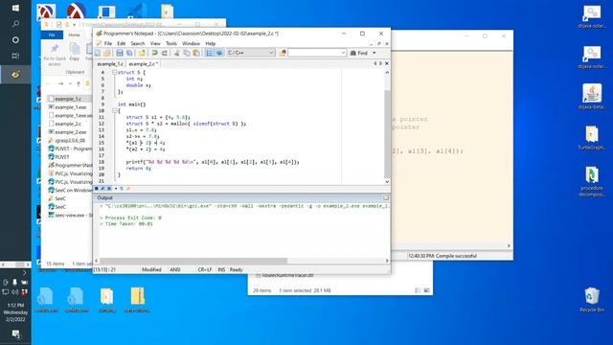613x345 pixels.
Task: Collapse the struct S fold marker
Action: coord(115,73)
